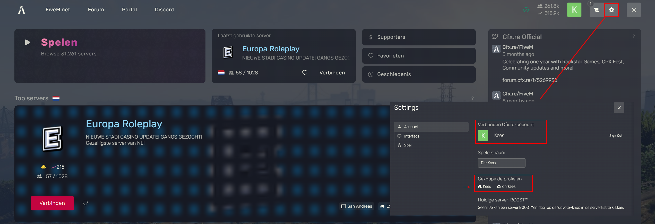The width and height of the screenshot is (655, 224).
Task: Click the second Cfx.re/FiveM post avatar
Action: [496, 95]
